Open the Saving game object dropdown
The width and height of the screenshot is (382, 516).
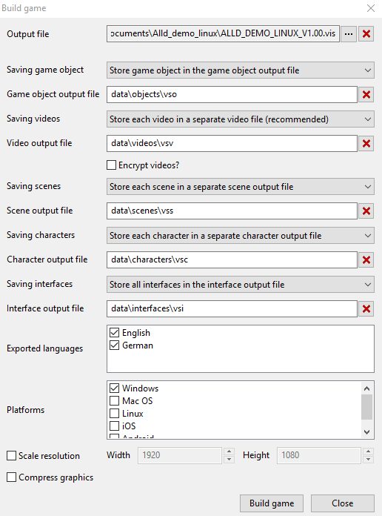pyautogui.click(x=241, y=70)
